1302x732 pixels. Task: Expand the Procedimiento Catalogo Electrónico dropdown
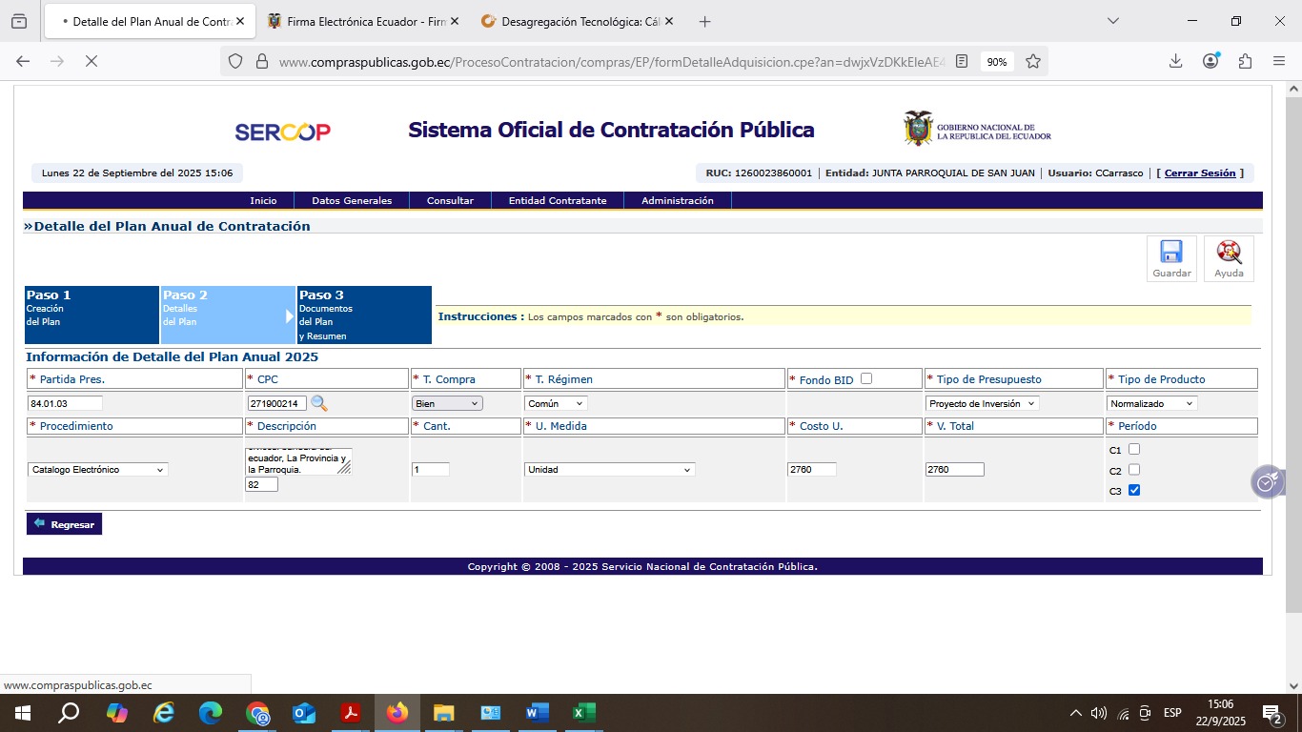tap(98, 470)
